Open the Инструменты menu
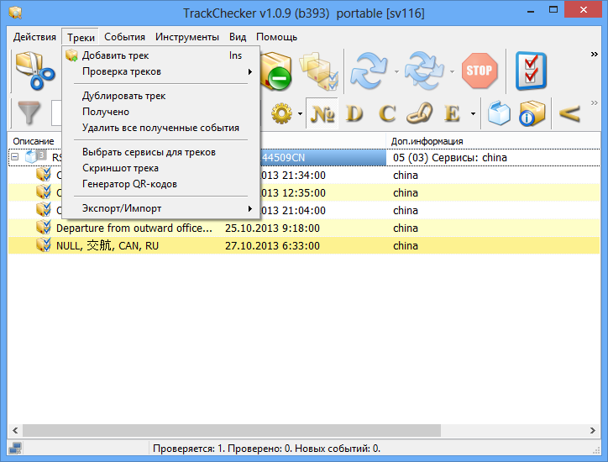Screen dimensions: 608x462 coord(186,37)
